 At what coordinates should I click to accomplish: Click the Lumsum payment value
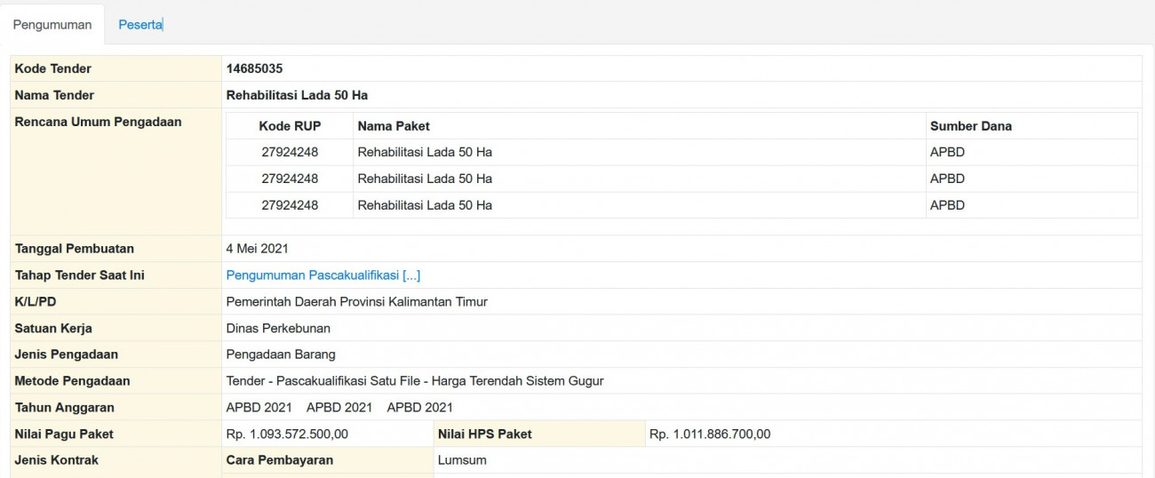462,460
